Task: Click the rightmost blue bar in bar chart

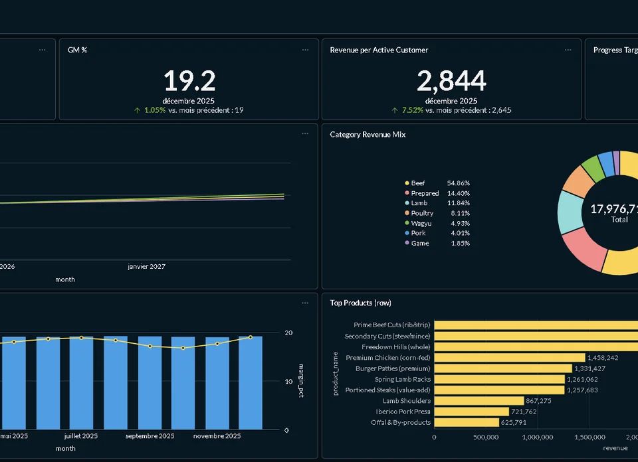Action: 251,383
